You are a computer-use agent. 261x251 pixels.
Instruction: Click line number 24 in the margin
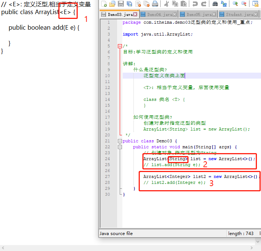107,159
